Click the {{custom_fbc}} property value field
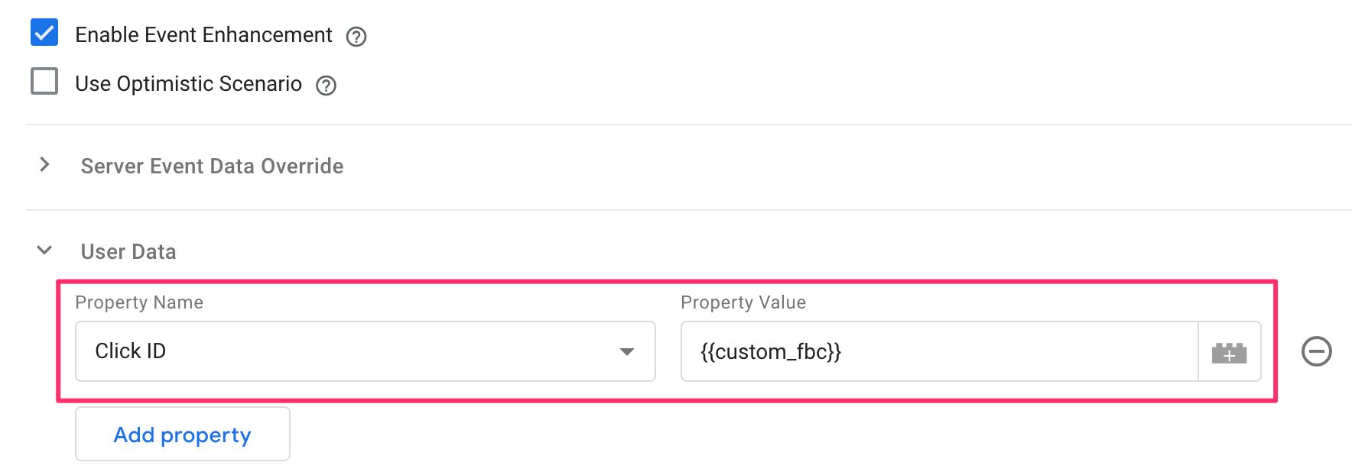1352x475 pixels. 939,351
